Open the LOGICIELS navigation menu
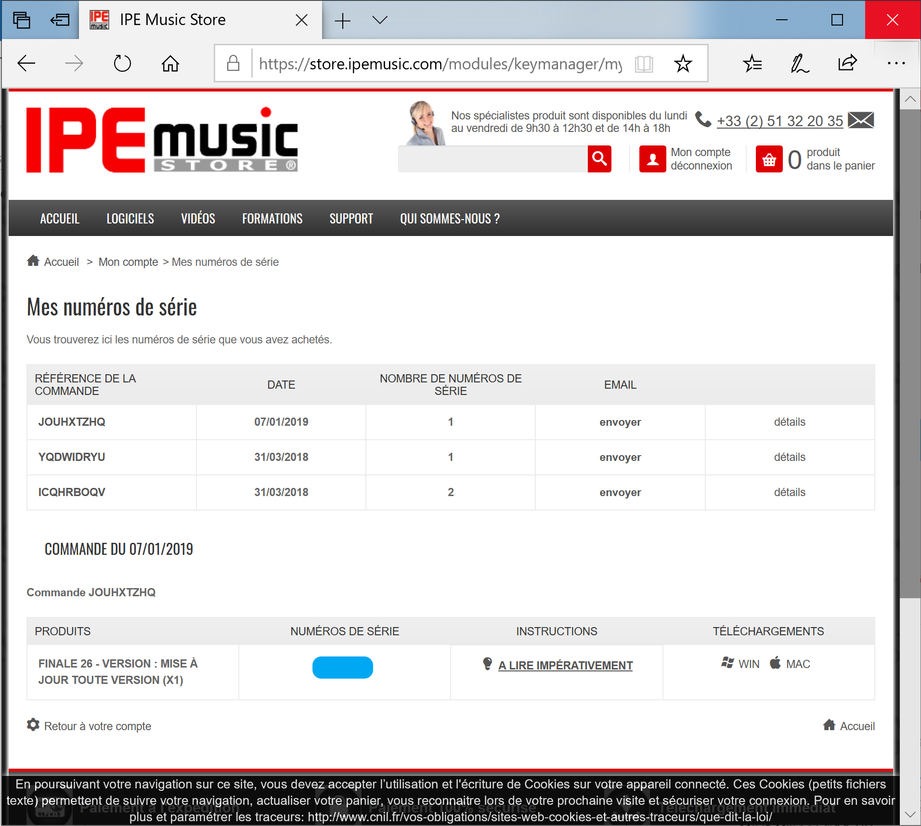 click(130, 219)
